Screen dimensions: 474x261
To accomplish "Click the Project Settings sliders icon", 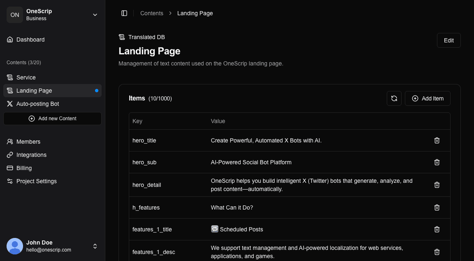I will point(10,181).
